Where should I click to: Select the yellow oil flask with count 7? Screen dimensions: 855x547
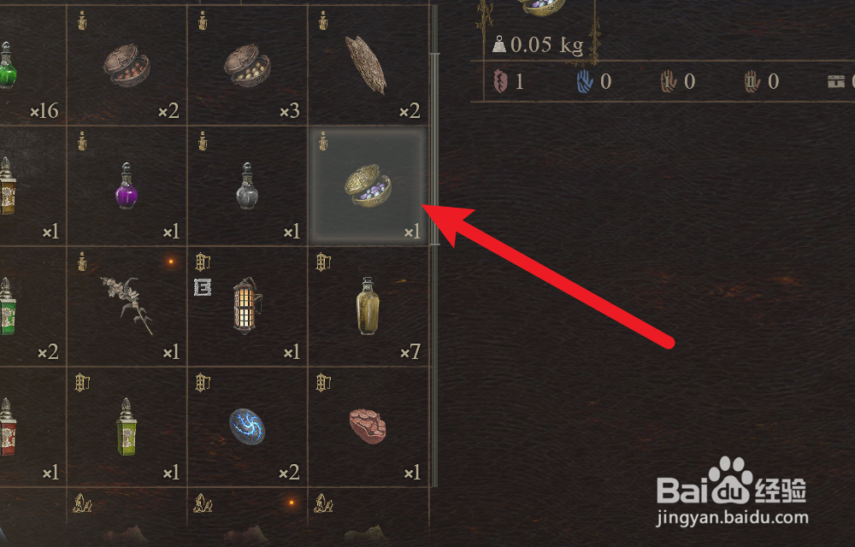point(368,306)
